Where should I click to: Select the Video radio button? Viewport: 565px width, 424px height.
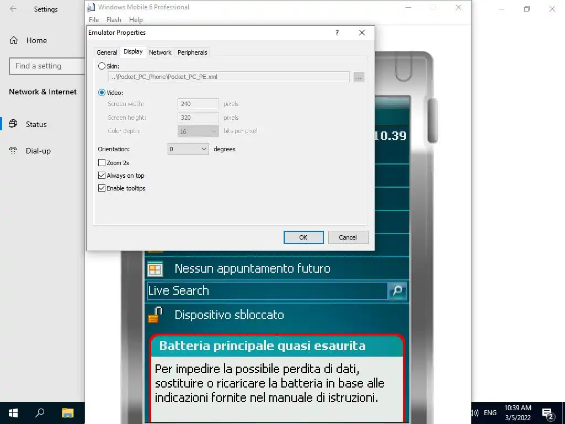point(102,93)
